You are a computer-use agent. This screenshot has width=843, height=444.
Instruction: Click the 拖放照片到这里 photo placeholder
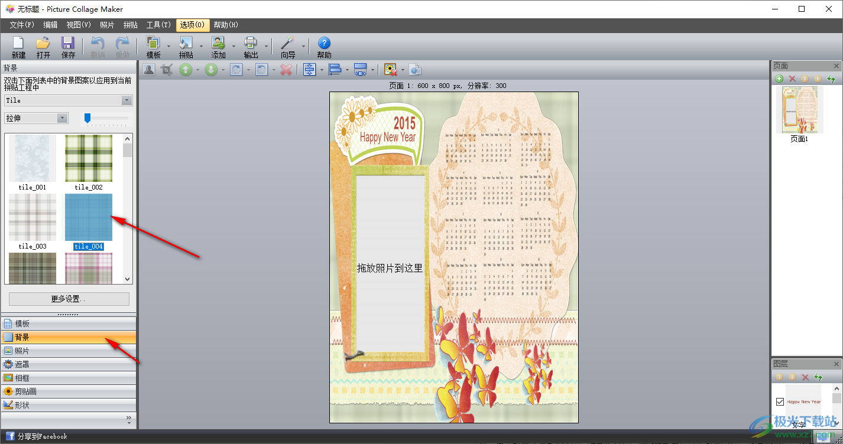pyautogui.click(x=390, y=263)
